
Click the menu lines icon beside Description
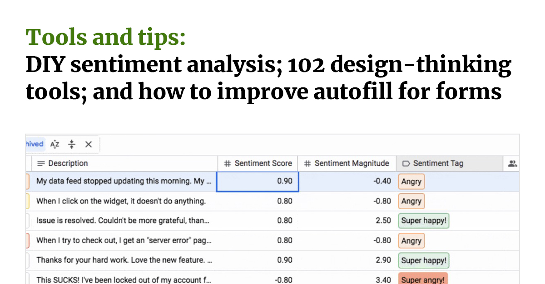(x=41, y=164)
